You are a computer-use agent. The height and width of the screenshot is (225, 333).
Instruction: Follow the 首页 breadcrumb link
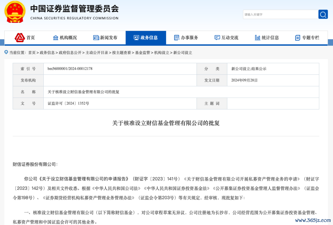tap(32, 53)
